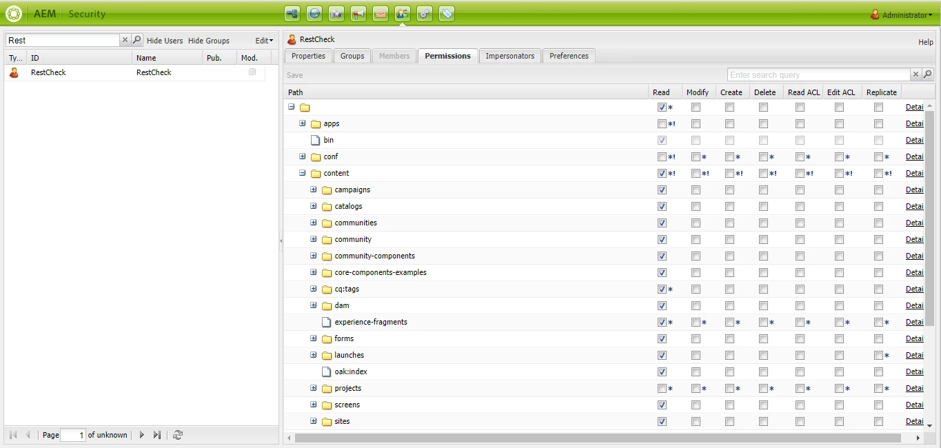The height and width of the screenshot is (448, 941).
Task: Toggle Replicate permission for launches
Action: [x=878, y=356]
